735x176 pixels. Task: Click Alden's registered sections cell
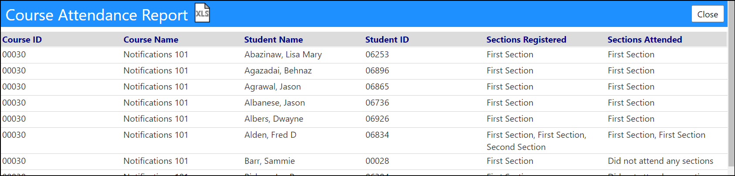pyautogui.click(x=536, y=141)
